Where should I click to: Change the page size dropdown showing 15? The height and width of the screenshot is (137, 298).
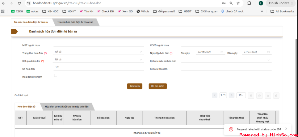coord(241,95)
